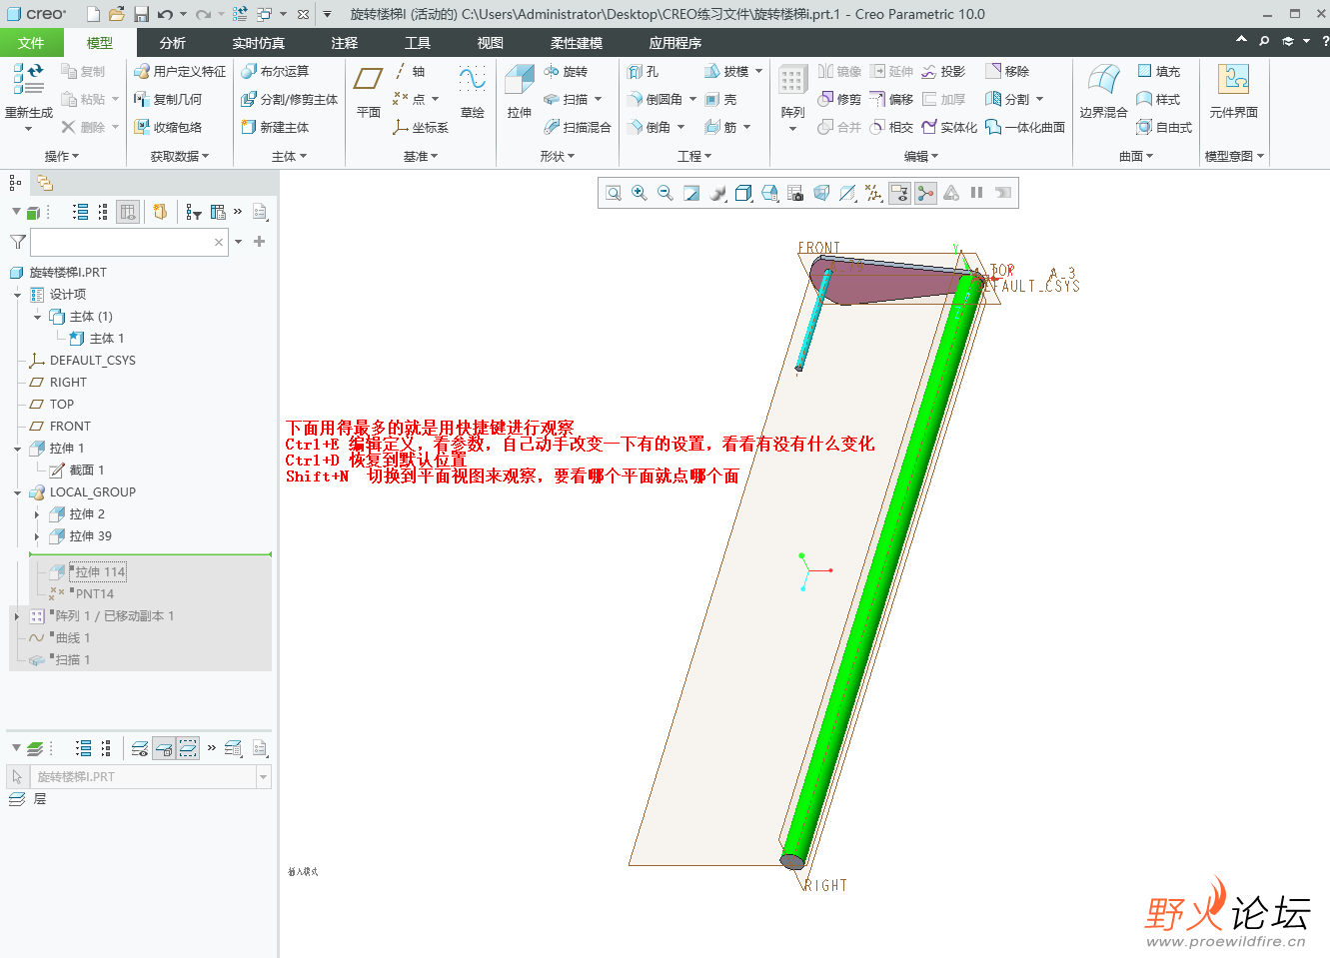Select 拉伸 114 in model tree

pyautogui.click(x=100, y=572)
